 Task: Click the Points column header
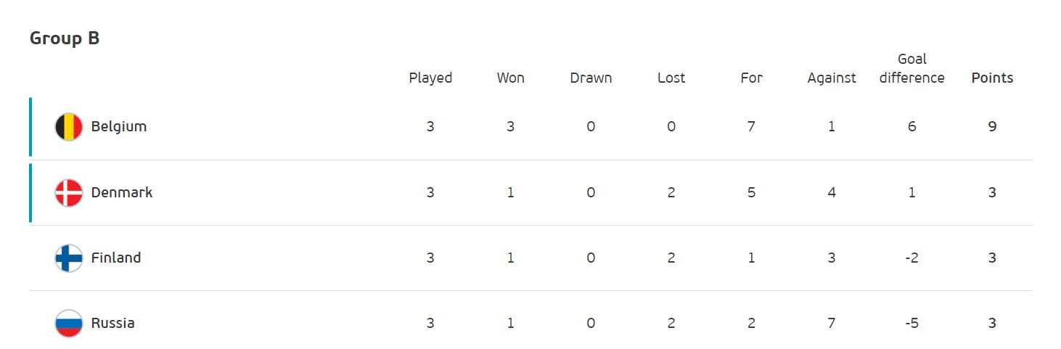(992, 78)
